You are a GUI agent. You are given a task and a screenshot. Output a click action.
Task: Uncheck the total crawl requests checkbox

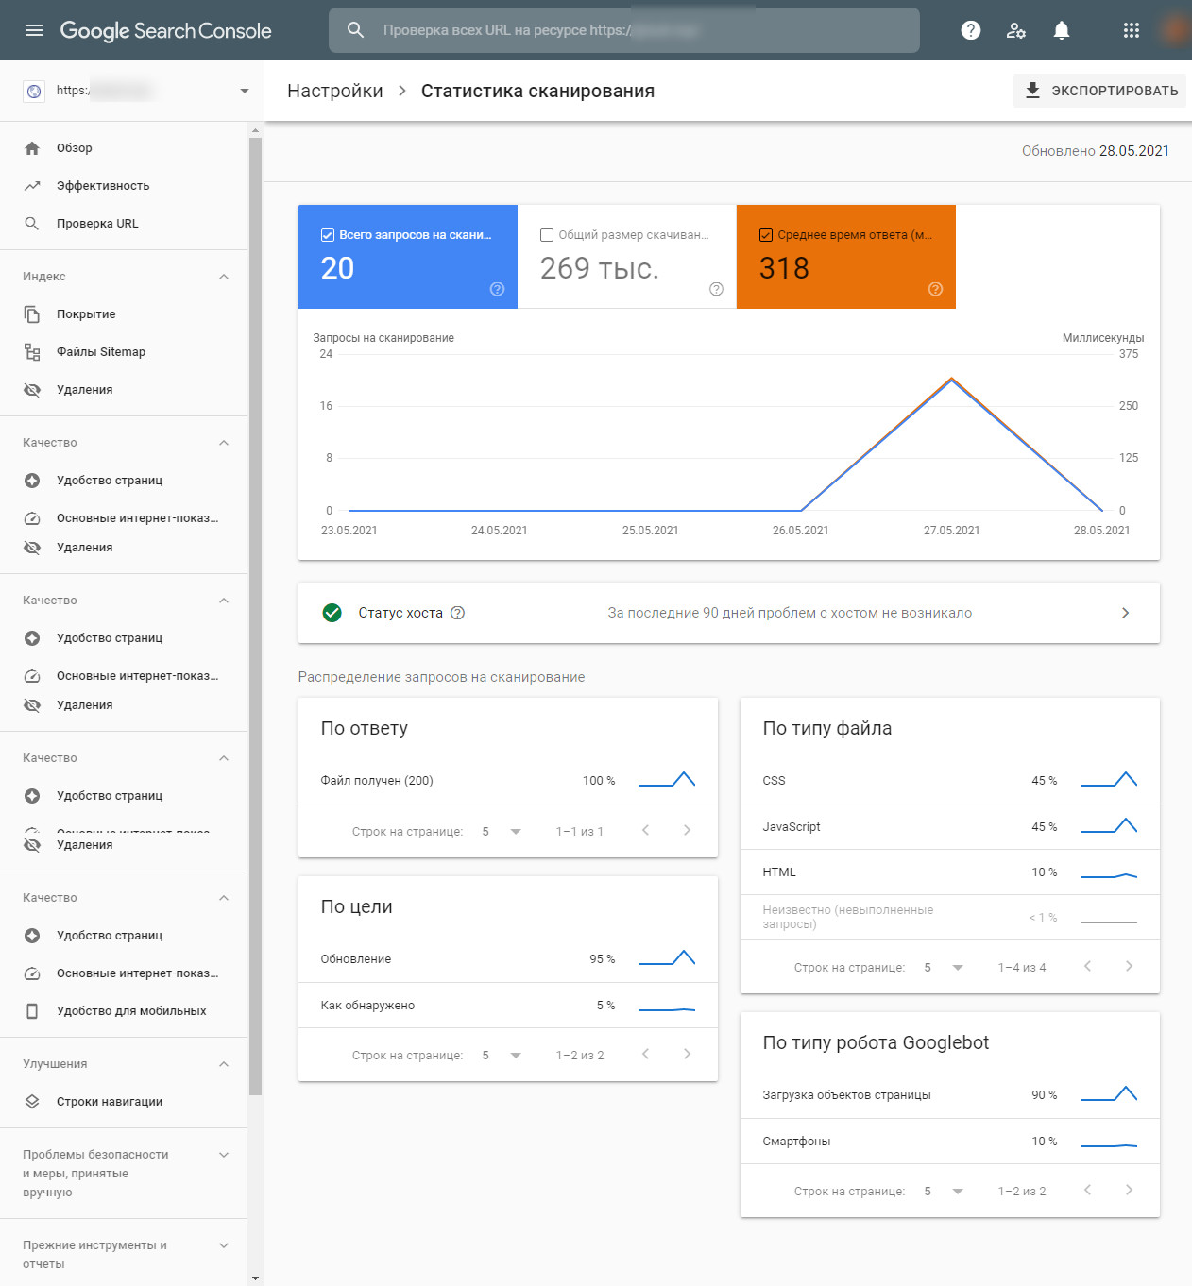(328, 235)
